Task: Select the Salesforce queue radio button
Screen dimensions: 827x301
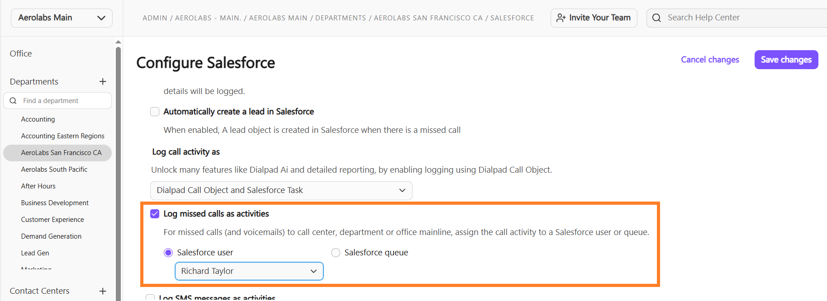Action: pyautogui.click(x=336, y=253)
